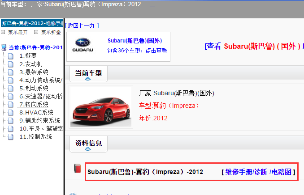Select the root node 当前:斯巴鲁-翼豹
This screenshot has height=195, width=304.
[36, 47]
